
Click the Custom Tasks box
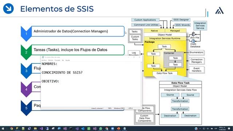coord(135,38)
